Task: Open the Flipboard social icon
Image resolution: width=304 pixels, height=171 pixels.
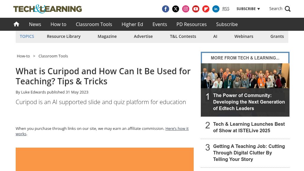Action: 206,9
